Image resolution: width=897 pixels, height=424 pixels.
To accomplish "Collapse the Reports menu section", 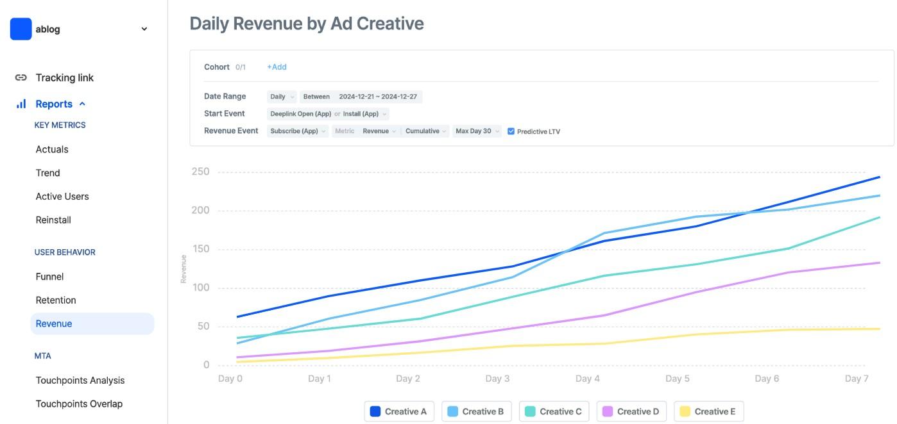I will tap(82, 104).
